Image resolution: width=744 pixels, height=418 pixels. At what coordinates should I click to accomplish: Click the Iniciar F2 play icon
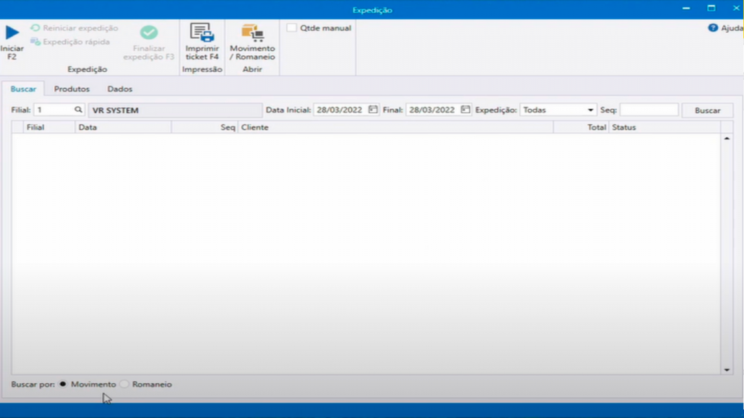tap(12, 33)
